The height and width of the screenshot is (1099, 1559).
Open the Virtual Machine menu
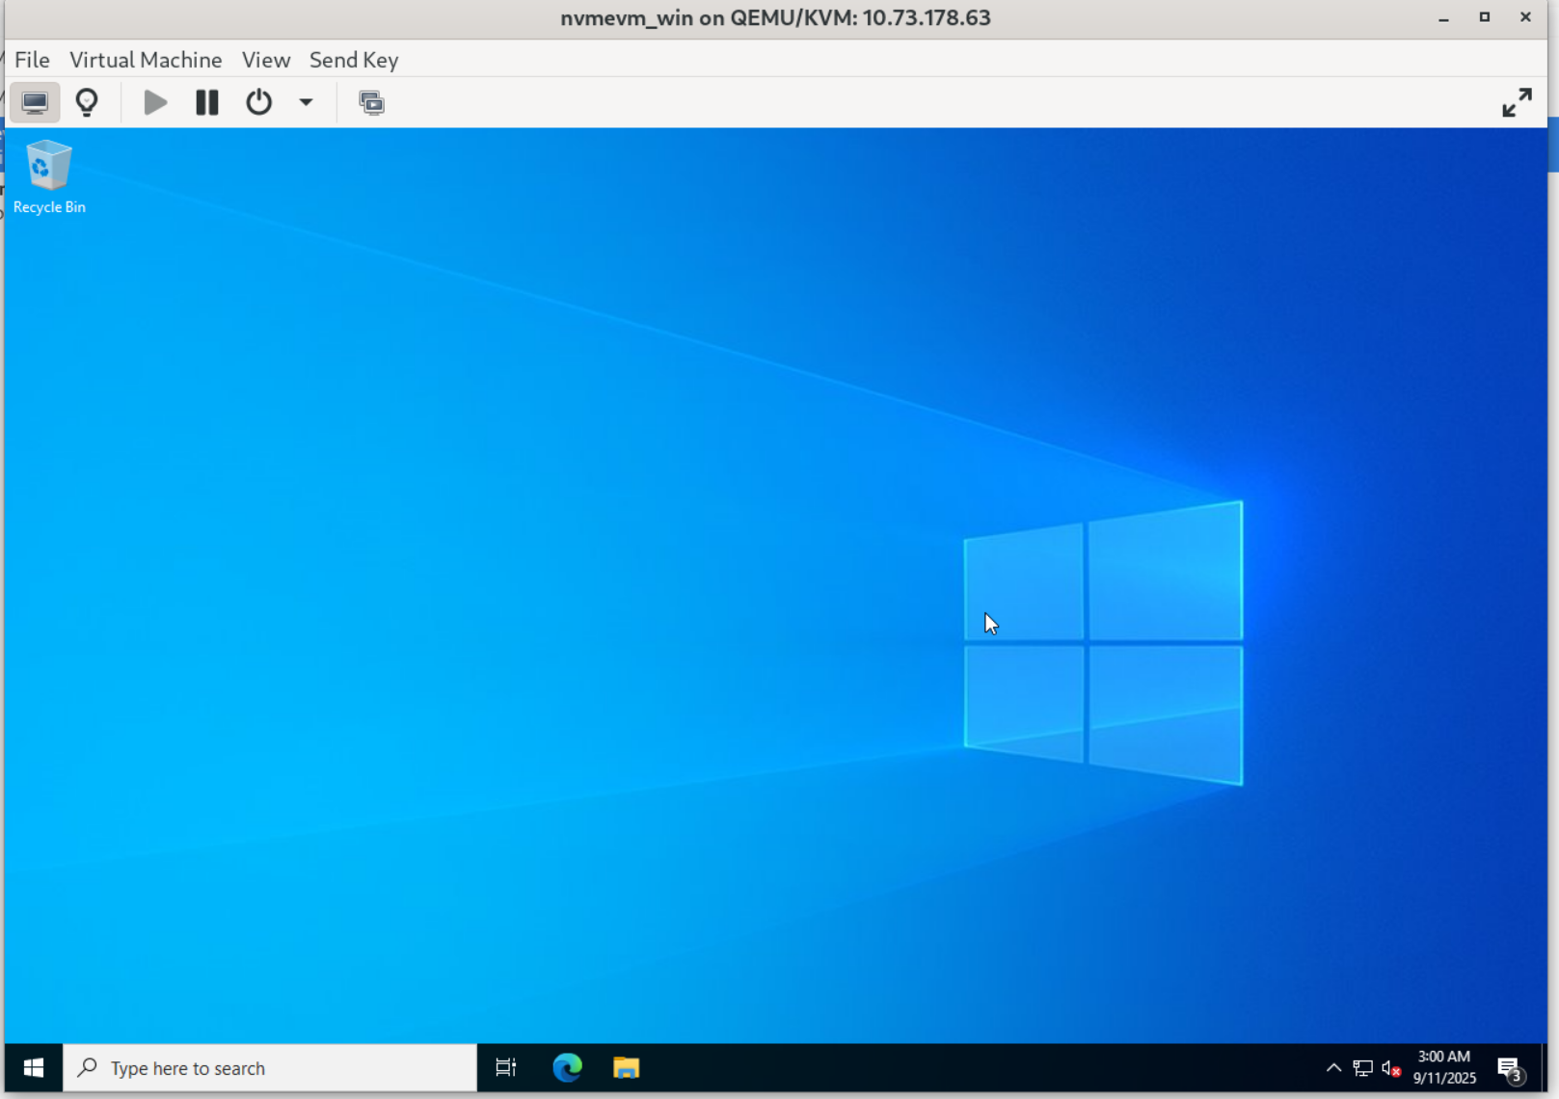(146, 60)
